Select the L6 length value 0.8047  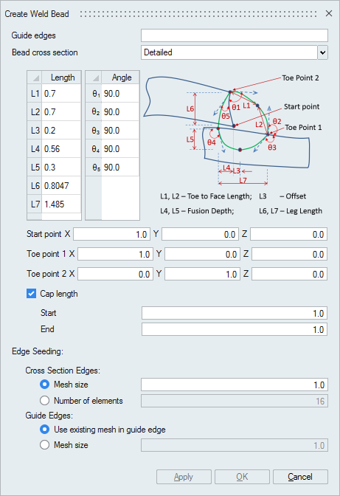[61, 185]
